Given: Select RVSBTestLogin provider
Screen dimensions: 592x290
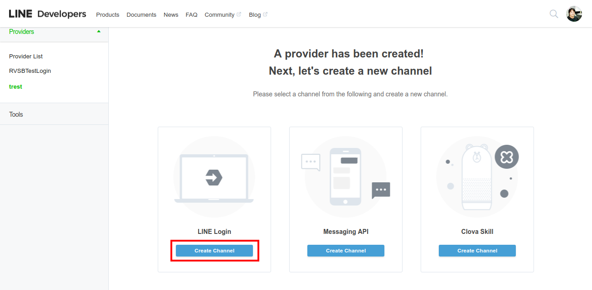Looking at the screenshot, I should 30,71.
